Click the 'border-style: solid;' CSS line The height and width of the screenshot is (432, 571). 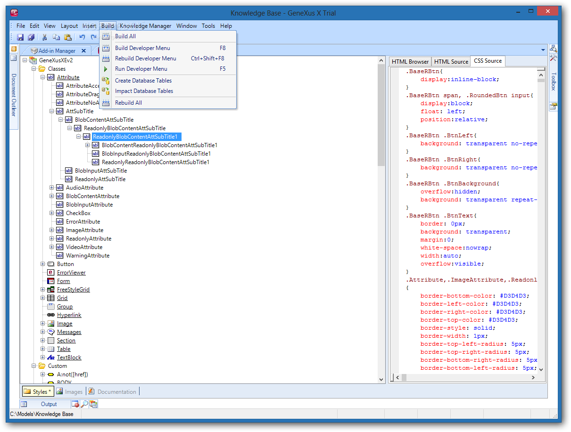(458, 328)
